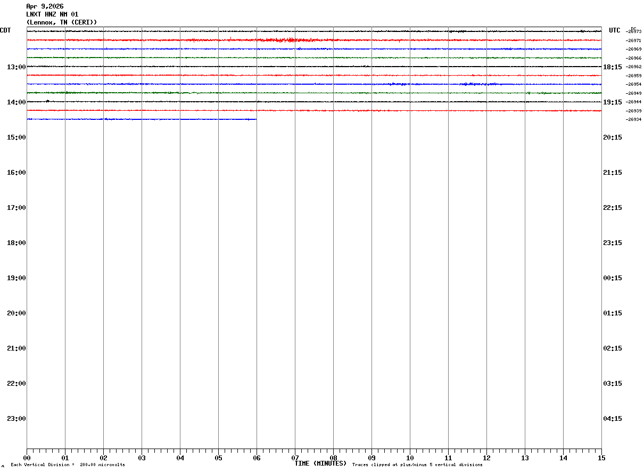Click the date text 'Apr 9,2026'
644x472 pixels.
45,6
